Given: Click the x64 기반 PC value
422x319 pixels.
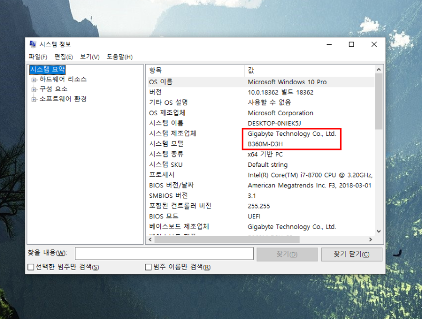Looking at the screenshot, I should (x=265, y=154).
